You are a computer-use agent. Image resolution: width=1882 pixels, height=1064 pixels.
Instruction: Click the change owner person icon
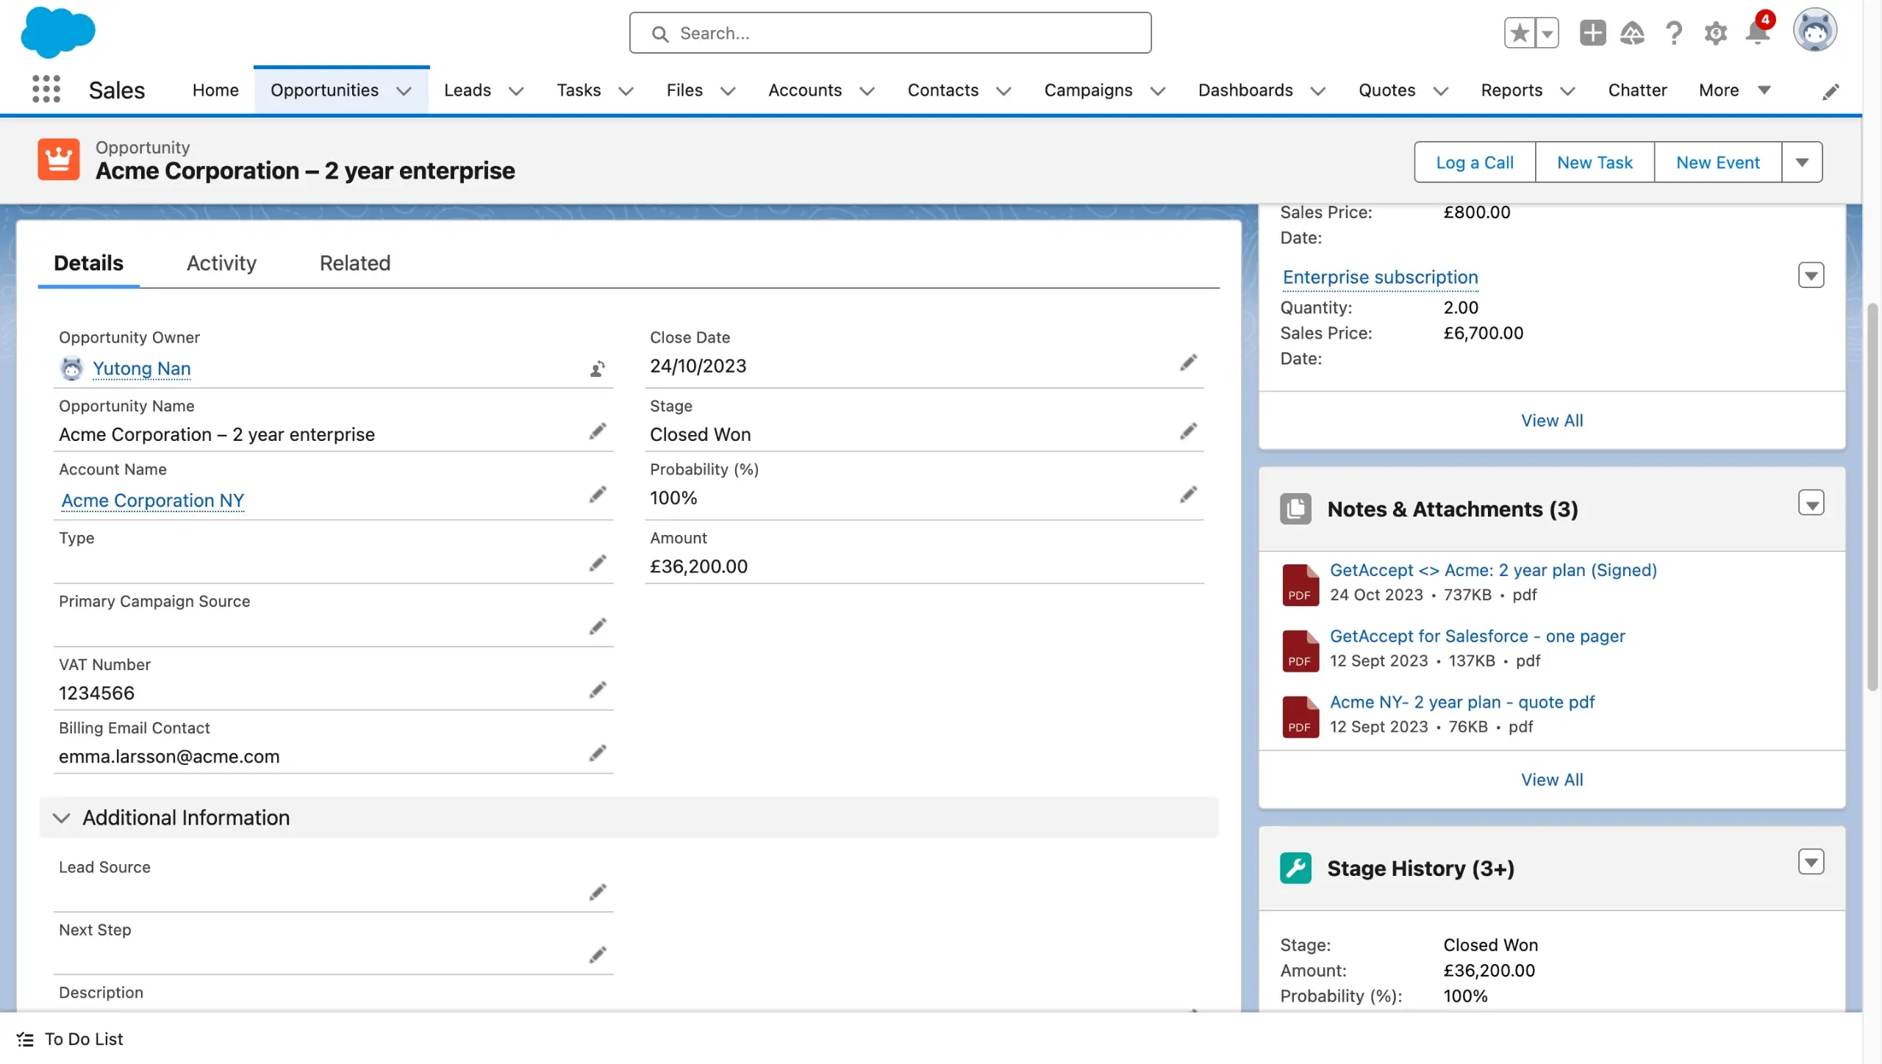pyautogui.click(x=597, y=368)
